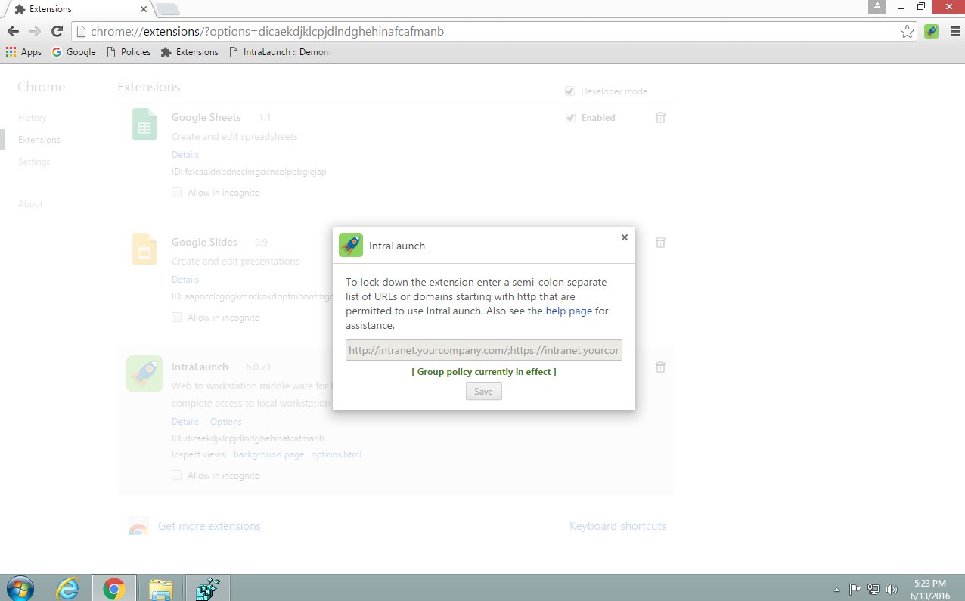965x601 pixels.
Task: Go to Extensions in Chrome sidebar
Action: pyautogui.click(x=39, y=140)
